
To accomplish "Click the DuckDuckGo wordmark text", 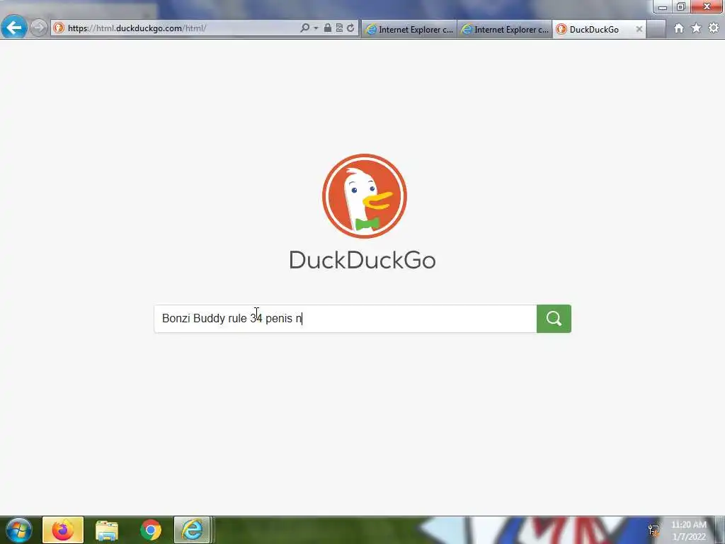I will click(x=362, y=260).
